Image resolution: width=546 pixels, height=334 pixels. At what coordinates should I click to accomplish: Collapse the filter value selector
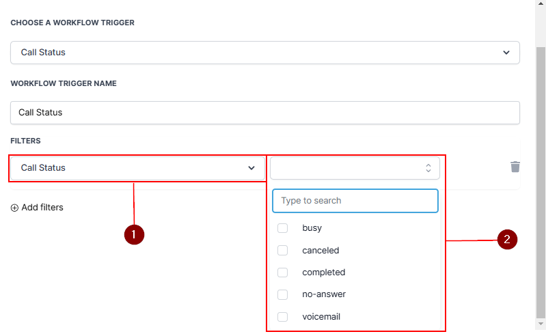click(x=428, y=168)
